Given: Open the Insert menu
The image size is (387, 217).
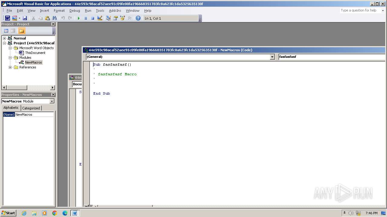Looking at the screenshot, I should (44, 11).
